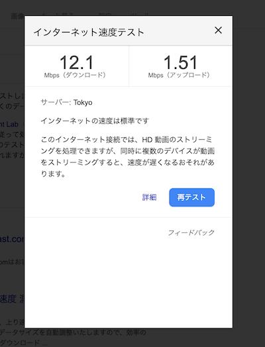This screenshot has width=265, height=347.
Task: Click the 再テスト button
Action: click(192, 198)
